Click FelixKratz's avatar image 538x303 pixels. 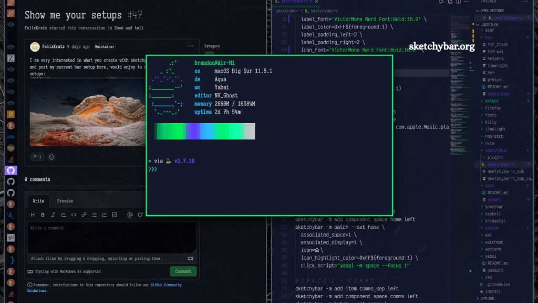(35, 47)
